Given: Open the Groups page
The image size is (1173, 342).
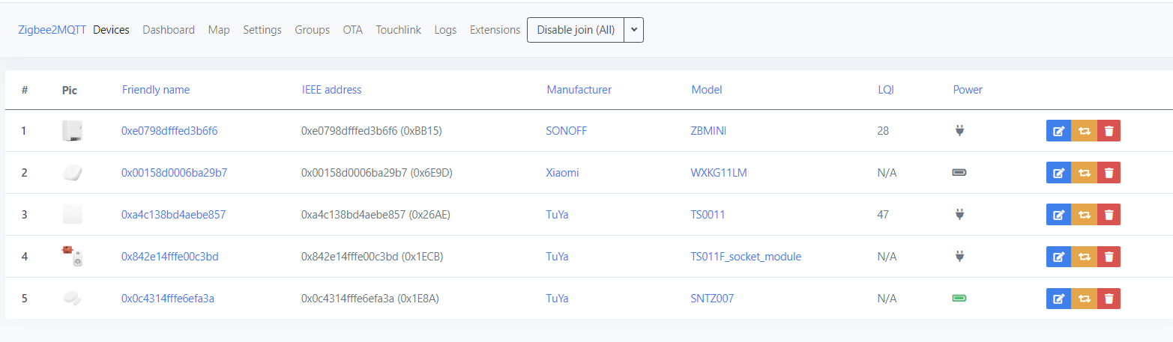Looking at the screenshot, I should pos(313,30).
